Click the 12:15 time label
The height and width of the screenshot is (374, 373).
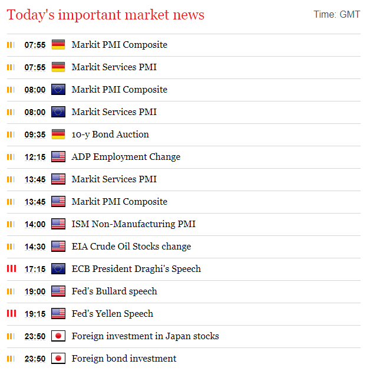tap(35, 157)
